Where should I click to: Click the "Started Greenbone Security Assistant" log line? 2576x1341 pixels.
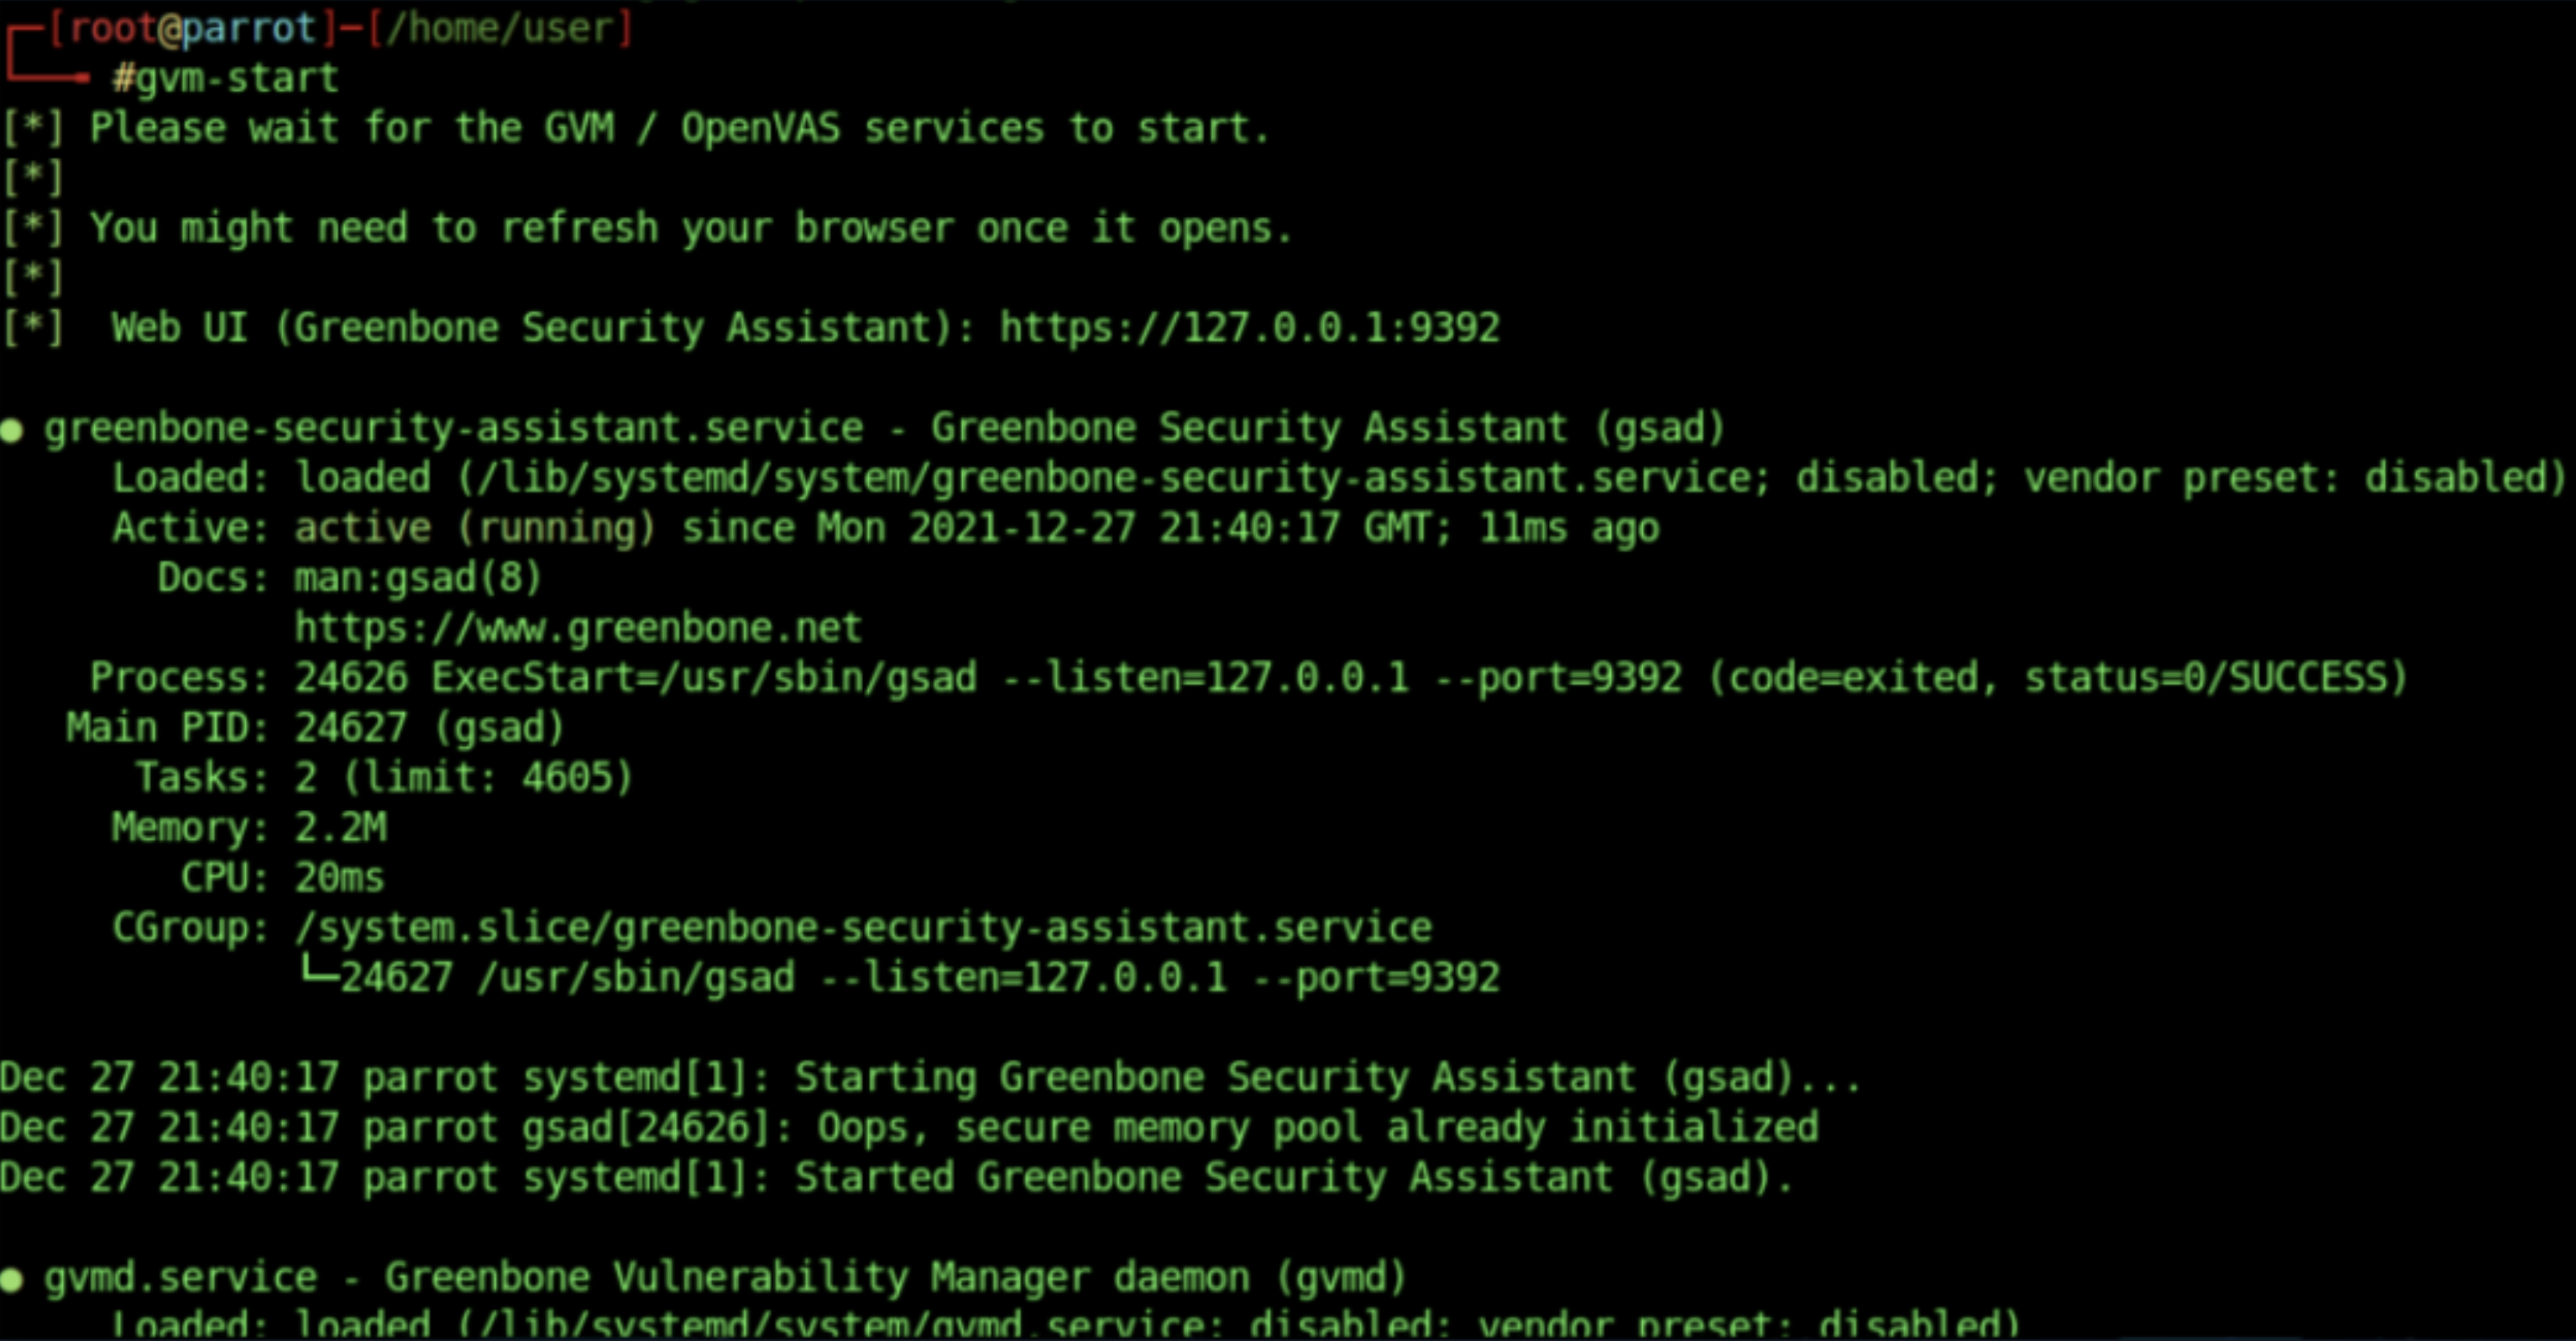[x=1292, y=1178]
